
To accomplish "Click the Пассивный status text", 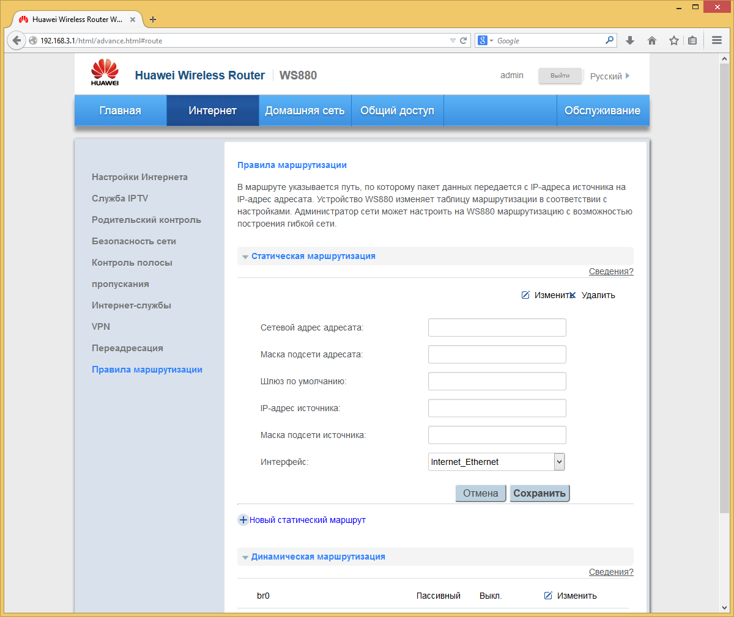I will [x=439, y=596].
